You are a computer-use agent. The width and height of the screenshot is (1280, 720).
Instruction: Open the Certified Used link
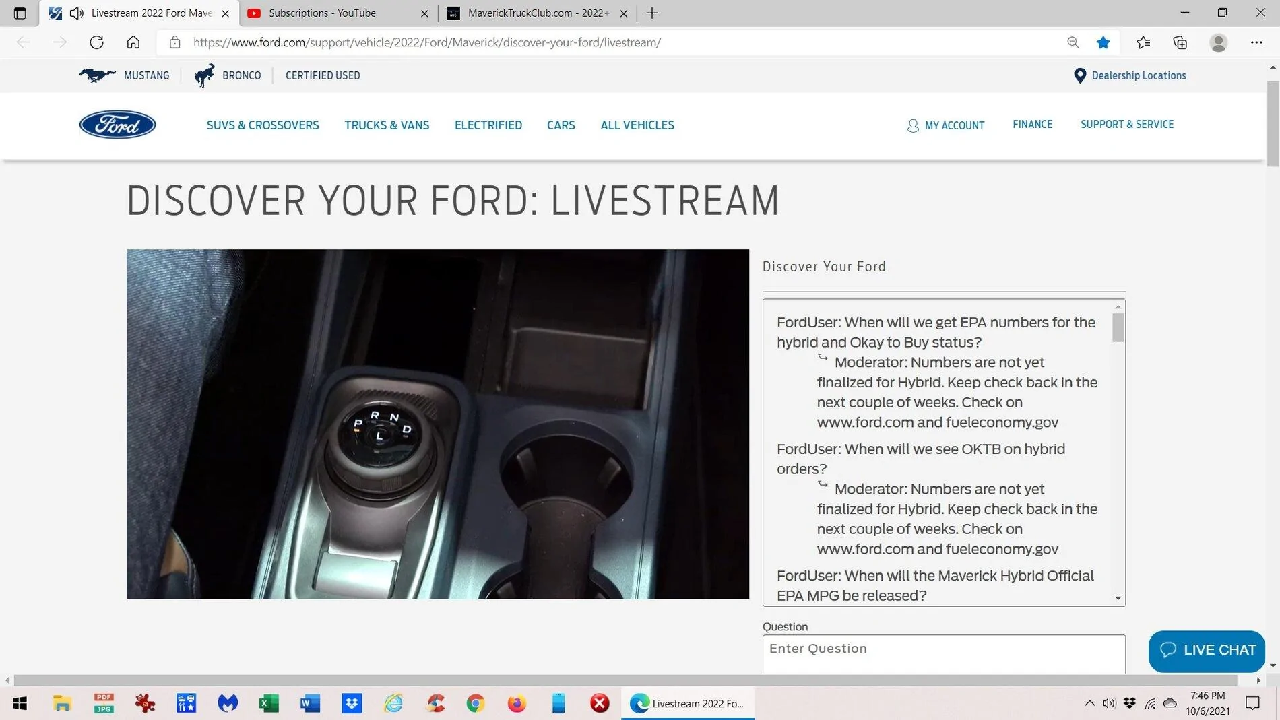click(x=323, y=75)
